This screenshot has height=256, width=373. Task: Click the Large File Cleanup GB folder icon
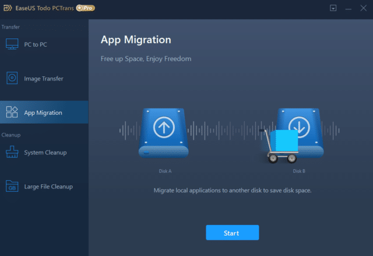pyautogui.click(x=12, y=186)
